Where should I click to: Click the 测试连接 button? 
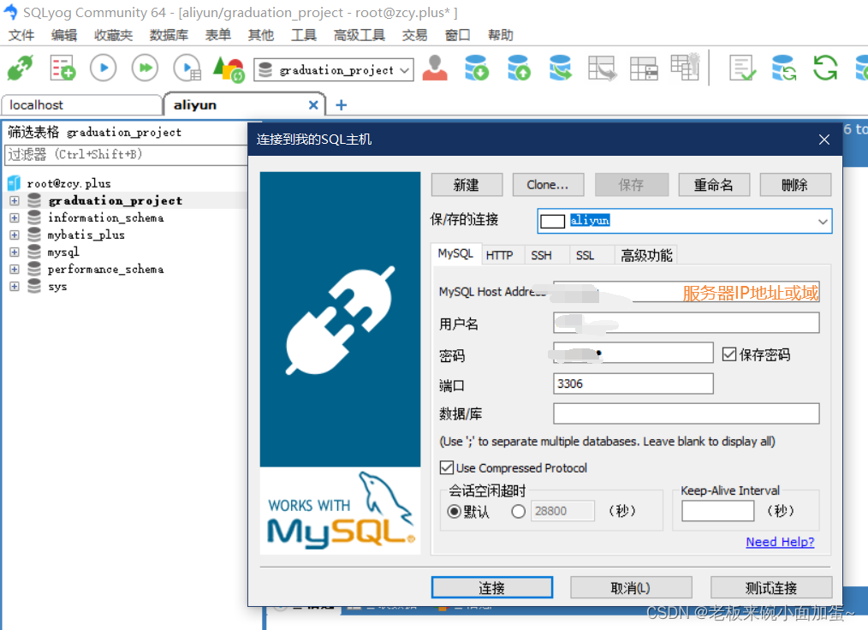[x=771, y=587]
